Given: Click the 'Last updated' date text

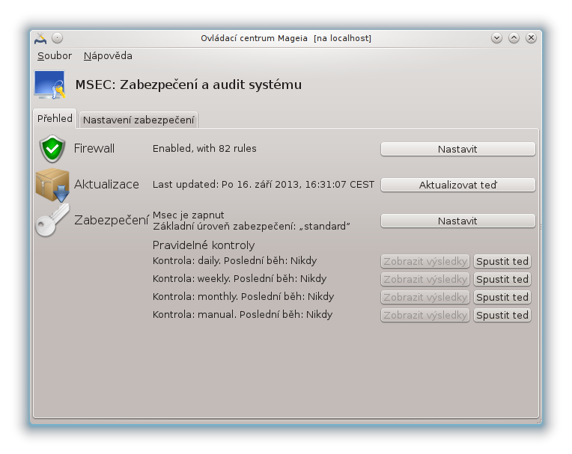Looking at the screenshot, I should coord(264,185).
